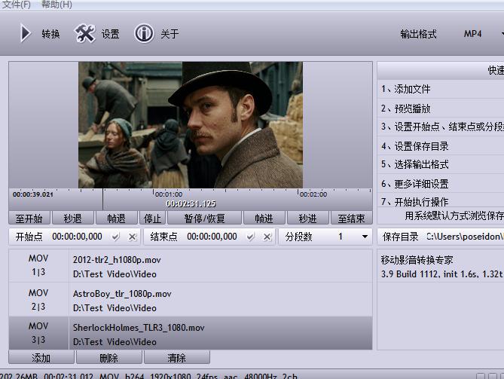Click the 清除 clear list button
Image resolution: width=504 pixels, height=379 pixels.
point(177,357)
